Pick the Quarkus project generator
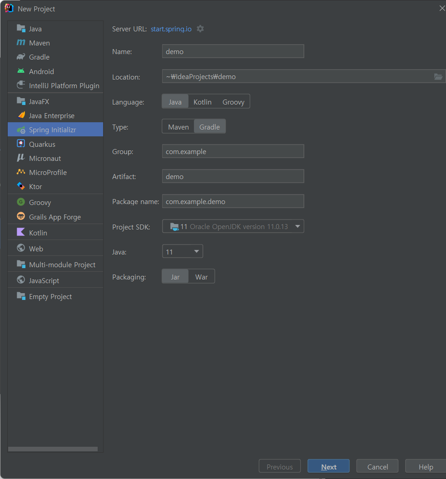 coord(55,144)
